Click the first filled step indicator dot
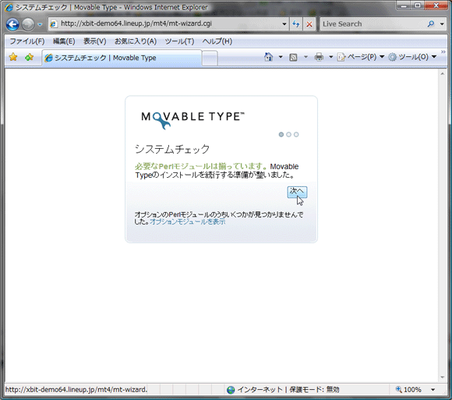Viewport: 452px width, 400px height. coord(281,134)
